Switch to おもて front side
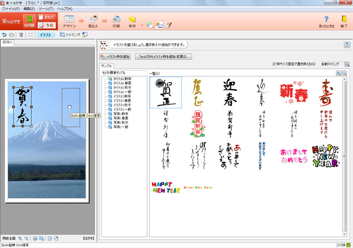Viewport: 353px width, 248px height. click(48, 18)
